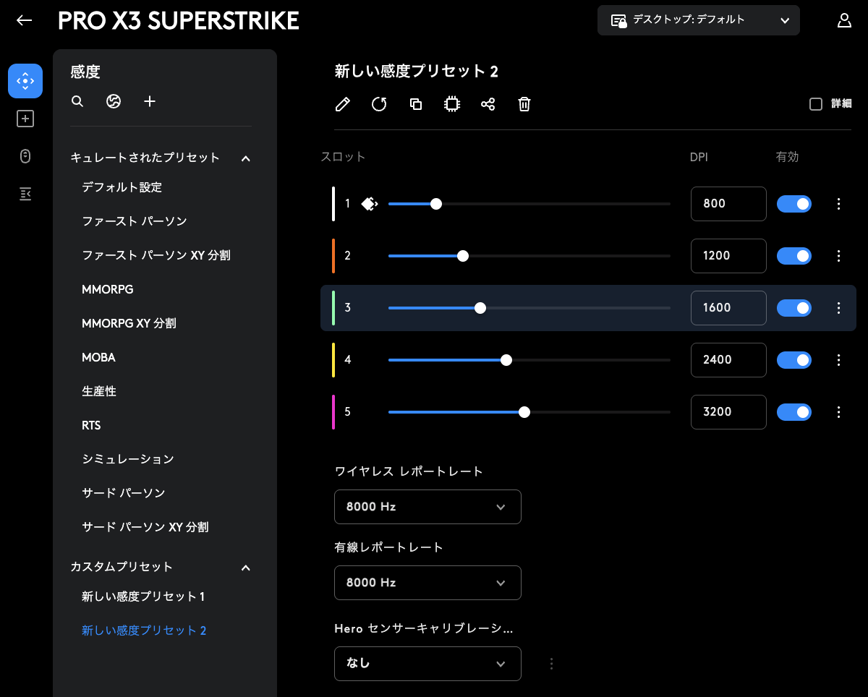868x697 pixels.
Task: Save to onboard memory chip icon
Action: [x=452, y=104]
